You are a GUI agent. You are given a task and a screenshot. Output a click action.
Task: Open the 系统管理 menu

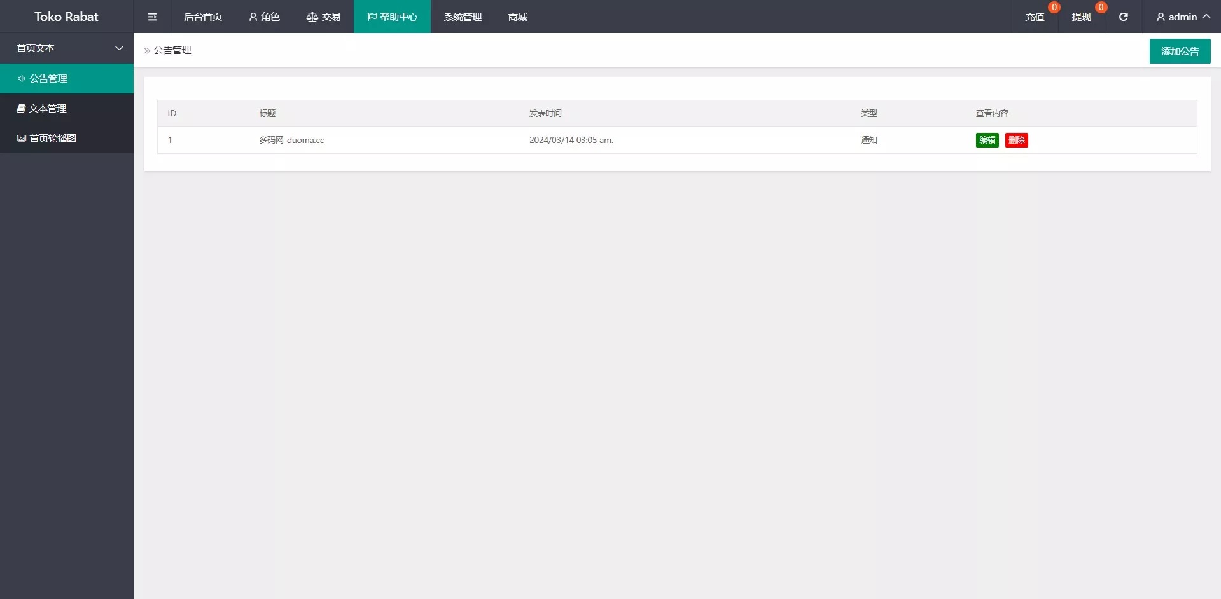point(463,17)
